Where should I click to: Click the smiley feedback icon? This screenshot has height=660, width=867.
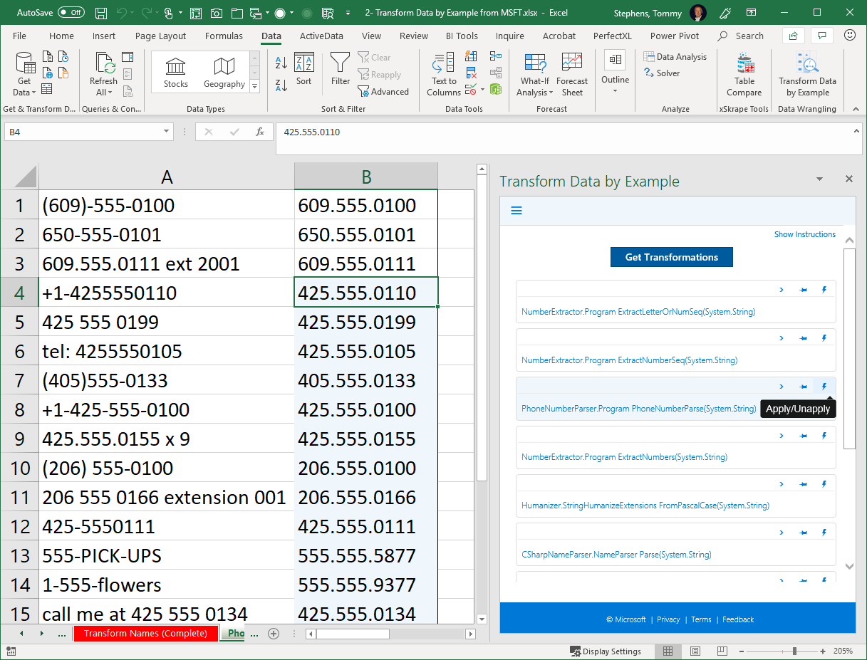[x=849, y=35]
